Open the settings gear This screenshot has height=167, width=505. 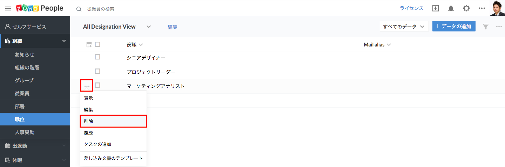pos(466,8)
